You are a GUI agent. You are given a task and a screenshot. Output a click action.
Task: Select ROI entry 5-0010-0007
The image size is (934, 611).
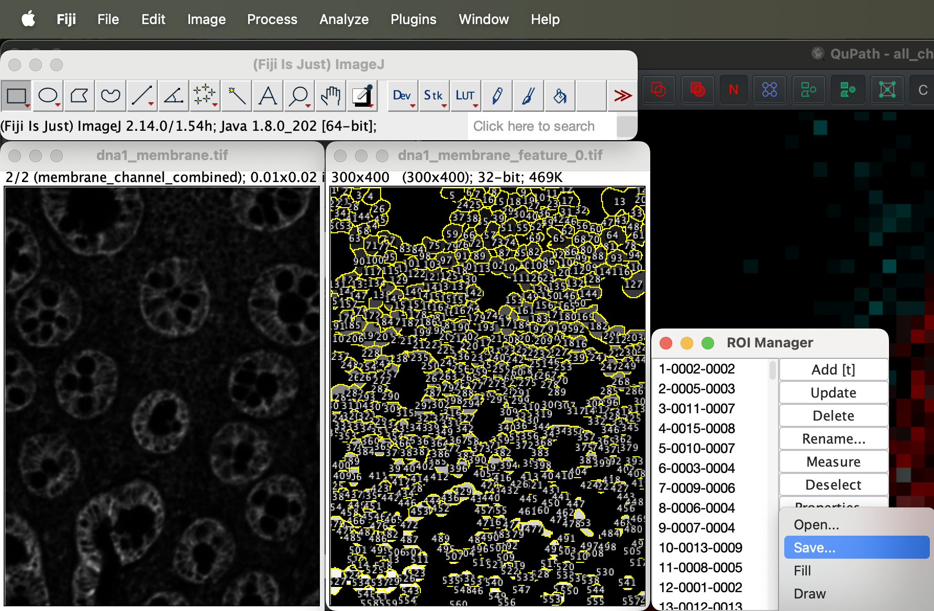pyautogui.click(x=697, y=448)
